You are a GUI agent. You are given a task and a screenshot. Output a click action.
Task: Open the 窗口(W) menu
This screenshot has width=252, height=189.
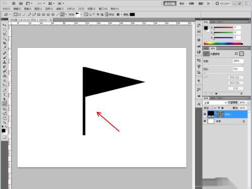103,9
